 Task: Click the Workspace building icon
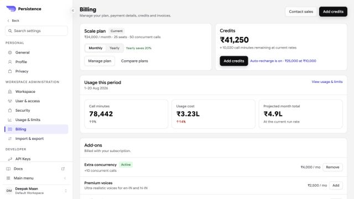click(10, 91)
